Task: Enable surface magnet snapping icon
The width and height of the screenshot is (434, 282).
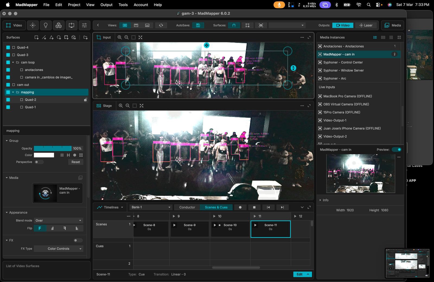Action: [234, 25]
